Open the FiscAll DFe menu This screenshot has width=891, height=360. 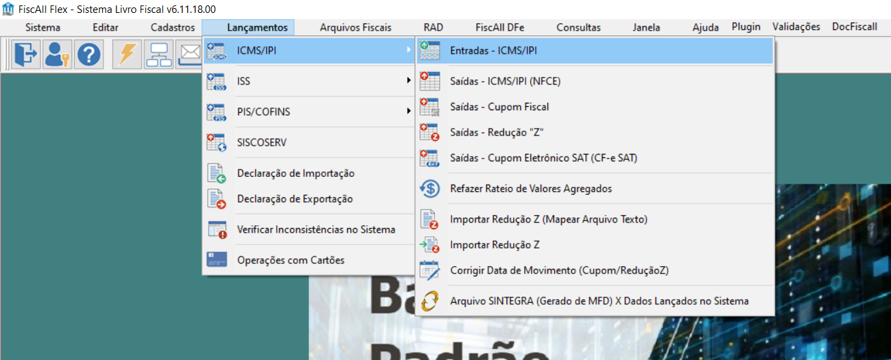[x=500, y=27]
